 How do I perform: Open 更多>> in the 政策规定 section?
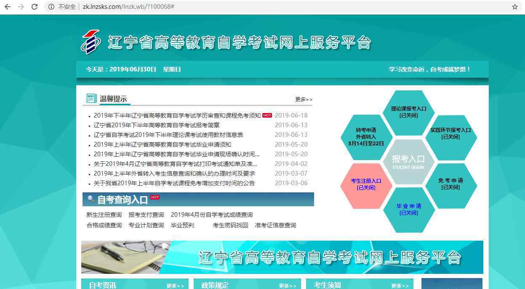288,286
